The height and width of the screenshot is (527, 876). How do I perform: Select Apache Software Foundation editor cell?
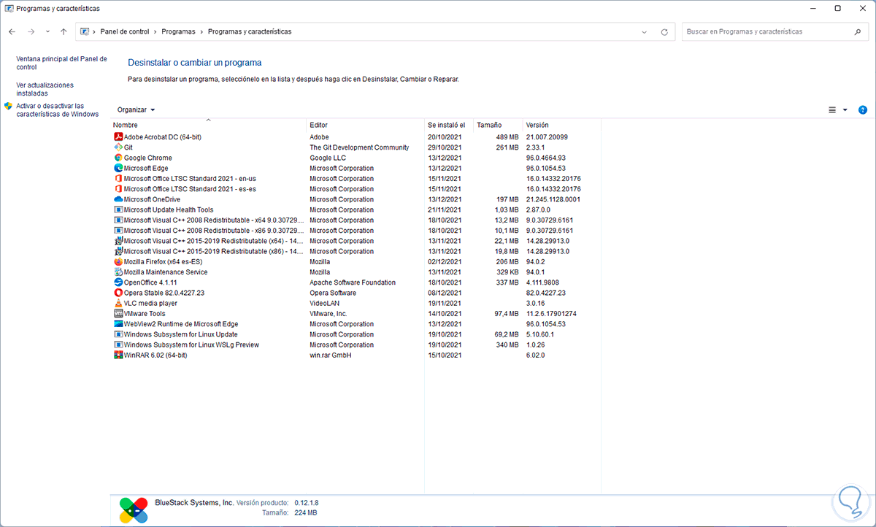[353, 282]
